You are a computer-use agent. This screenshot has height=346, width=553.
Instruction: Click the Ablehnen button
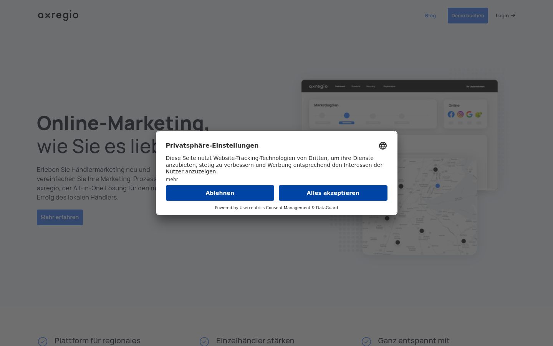pyautogui.click(x=220, y=193)
